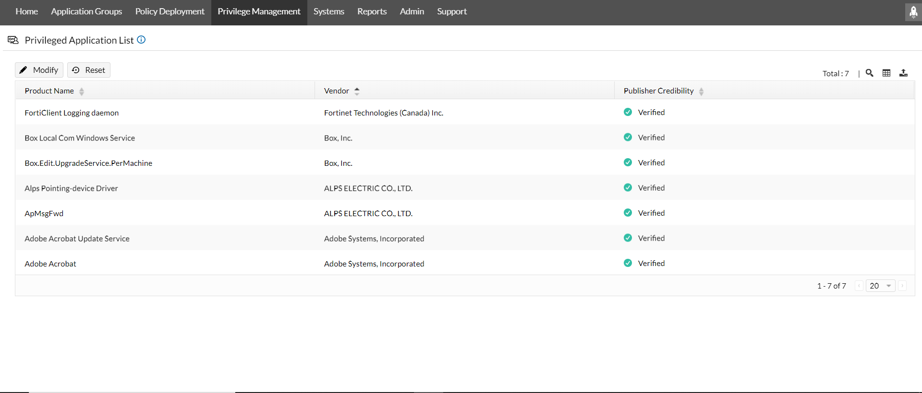Open the quick launch rocket icon
Screen dimensions: 922x393
click(913, 12)
